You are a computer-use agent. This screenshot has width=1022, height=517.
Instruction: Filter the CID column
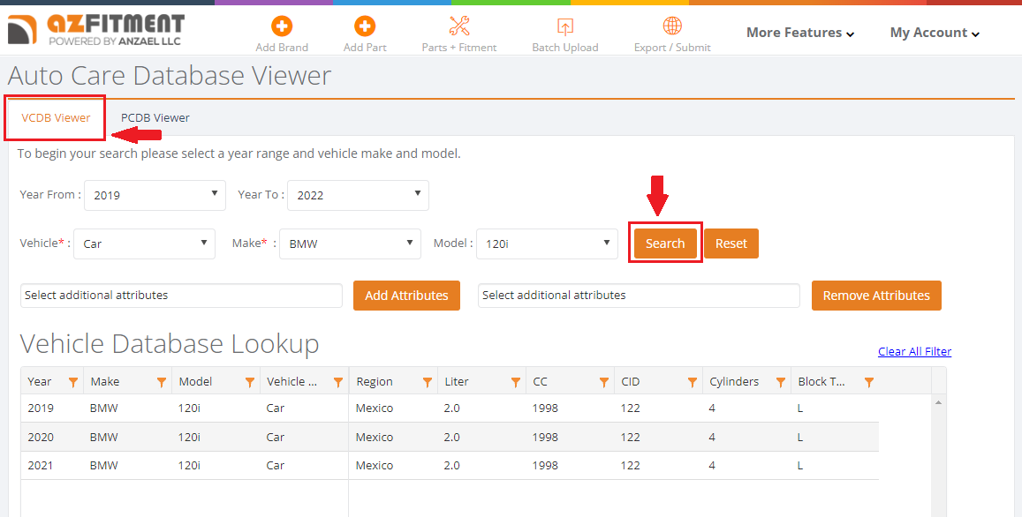click(x=693, y=382)
